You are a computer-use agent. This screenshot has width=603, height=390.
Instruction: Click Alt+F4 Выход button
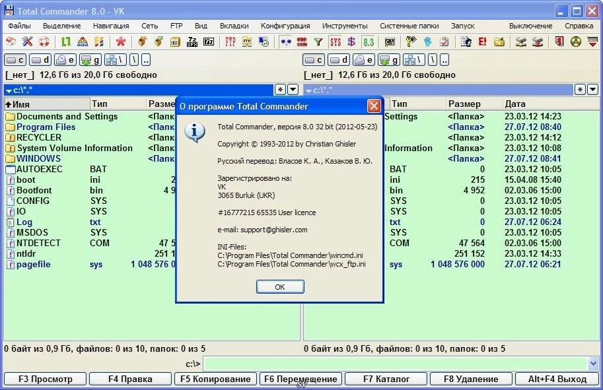(x=557, y=379)
